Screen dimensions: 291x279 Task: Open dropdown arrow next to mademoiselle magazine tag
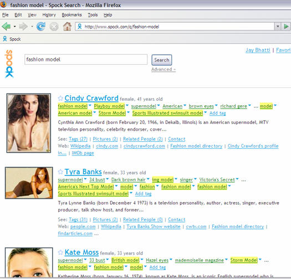pos(226,260)
